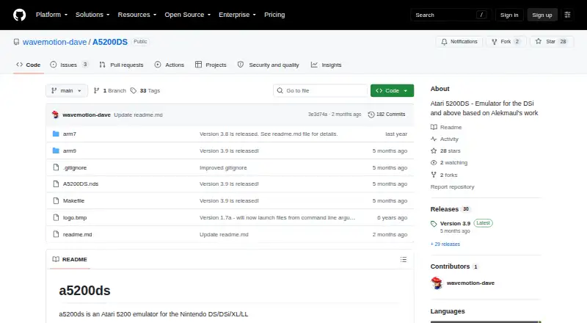
Task: Open the Update readme.md commit message
Action: (138, 115)
